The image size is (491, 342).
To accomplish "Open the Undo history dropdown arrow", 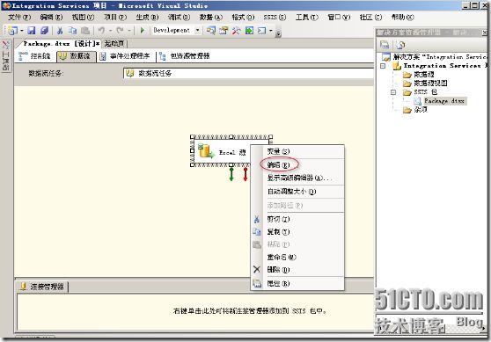I will [x=110, y=31].
